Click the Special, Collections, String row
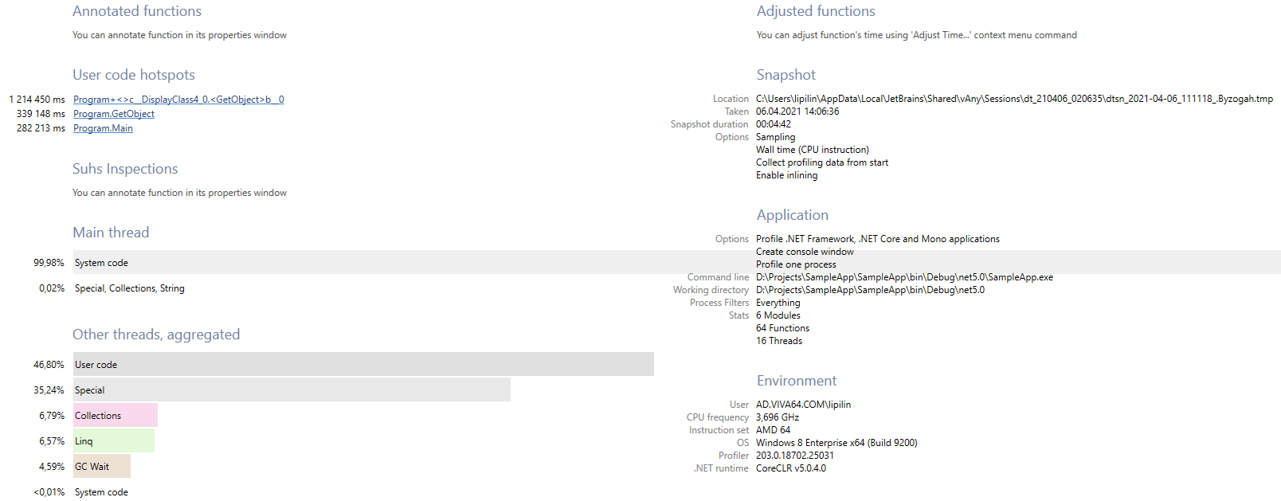 tap(130, 288)
